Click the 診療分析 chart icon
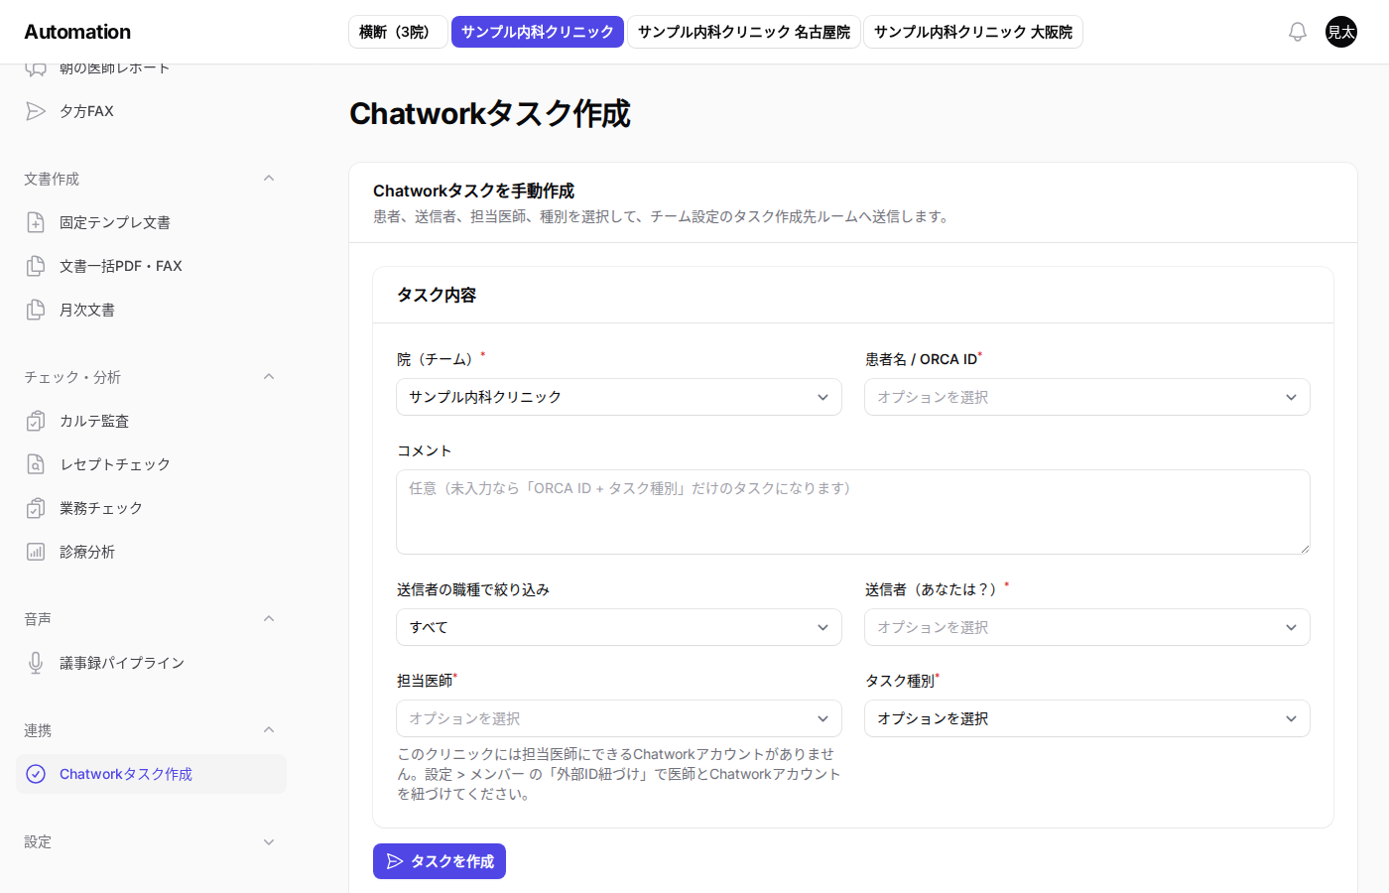1389x893 pixels. coord(36,552)
